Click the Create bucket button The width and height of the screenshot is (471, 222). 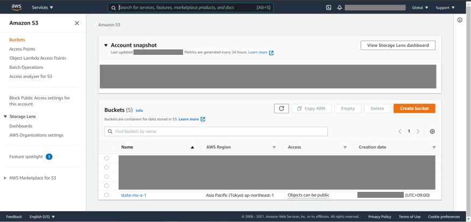click(x=414, y=109)
